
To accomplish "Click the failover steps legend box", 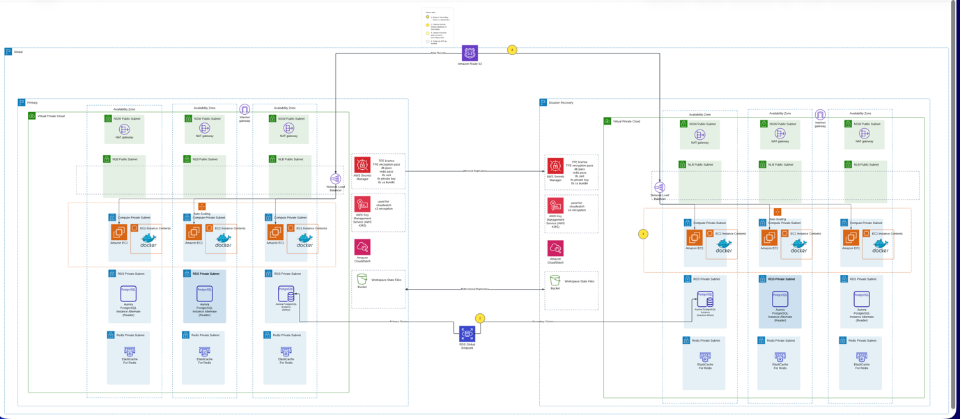I will [438, 28].
